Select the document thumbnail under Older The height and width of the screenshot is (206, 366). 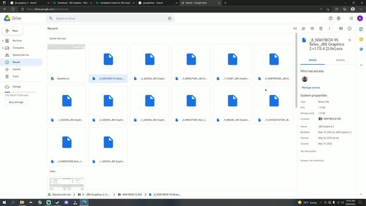66,184
